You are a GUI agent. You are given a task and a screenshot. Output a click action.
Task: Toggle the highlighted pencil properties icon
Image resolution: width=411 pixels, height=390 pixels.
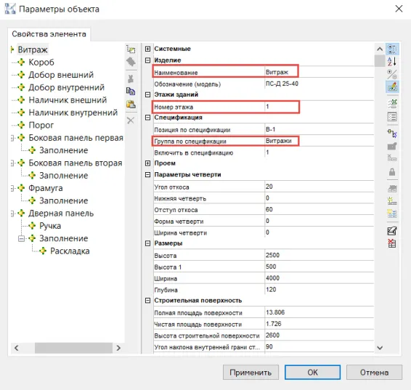click(392, 86)
